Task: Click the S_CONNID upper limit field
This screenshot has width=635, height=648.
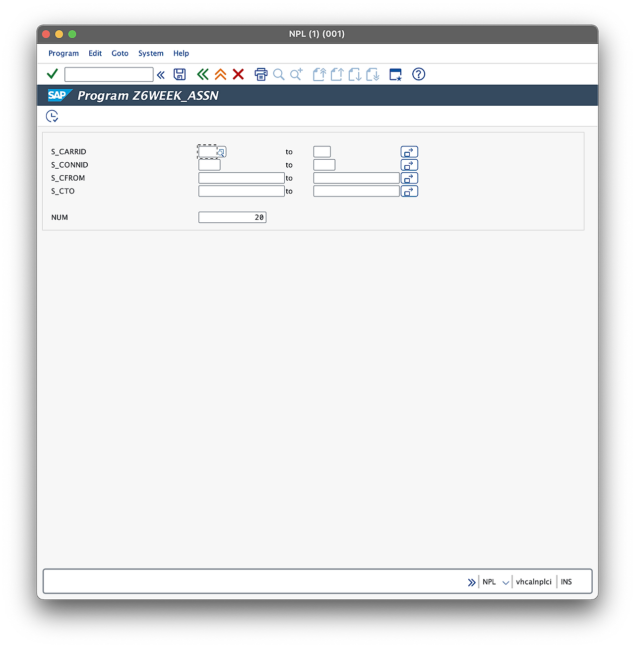Action: pyautogui.click(x=324, y=165)
